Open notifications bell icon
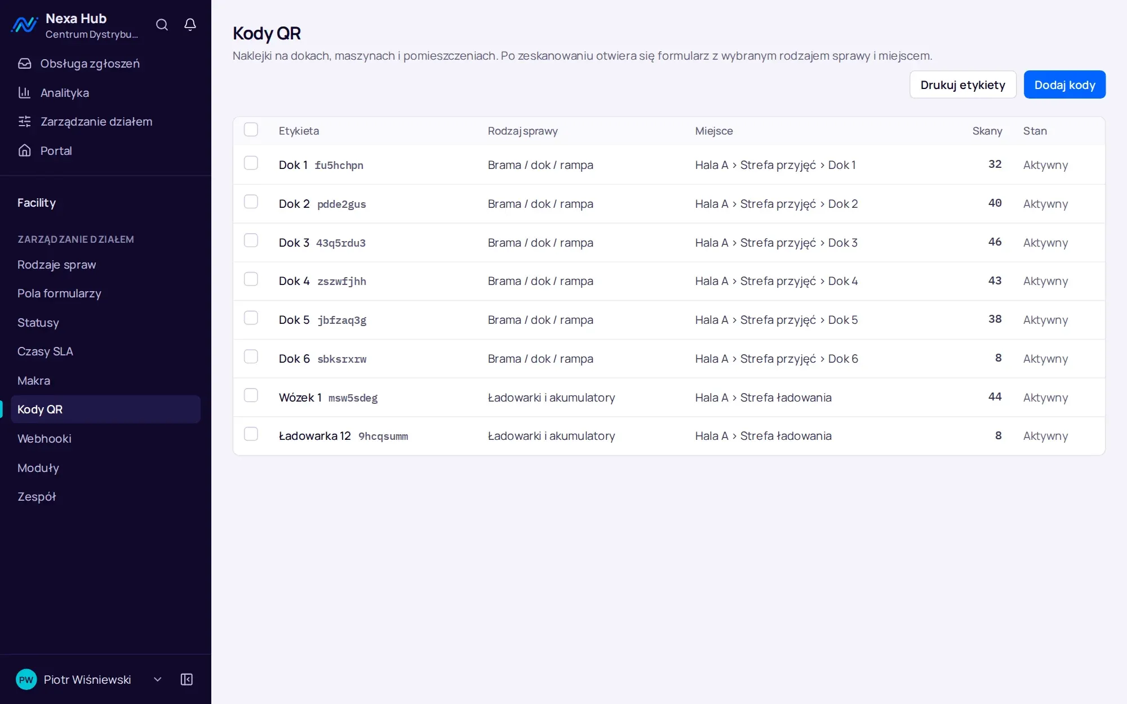Image resolution: width=1127 pixels, height=704 pixels. click(190, 25)
